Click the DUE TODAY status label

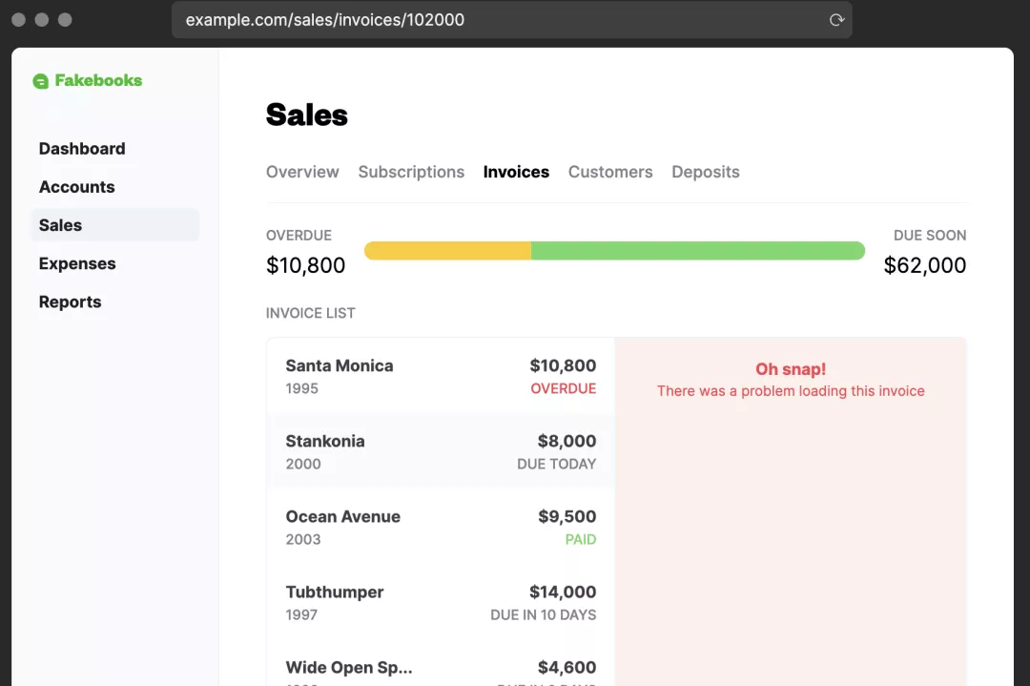click(x=556, y=464)
